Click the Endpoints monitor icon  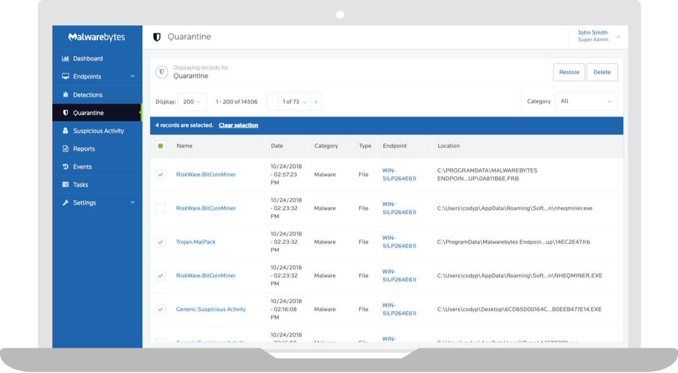pyautogui.click(x=65, y=76)
